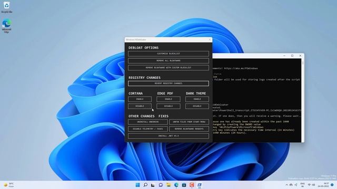Viewport: 337px width, 189px height.
Task: Open File Explorer from taskbar
Action: coord(168,185)
